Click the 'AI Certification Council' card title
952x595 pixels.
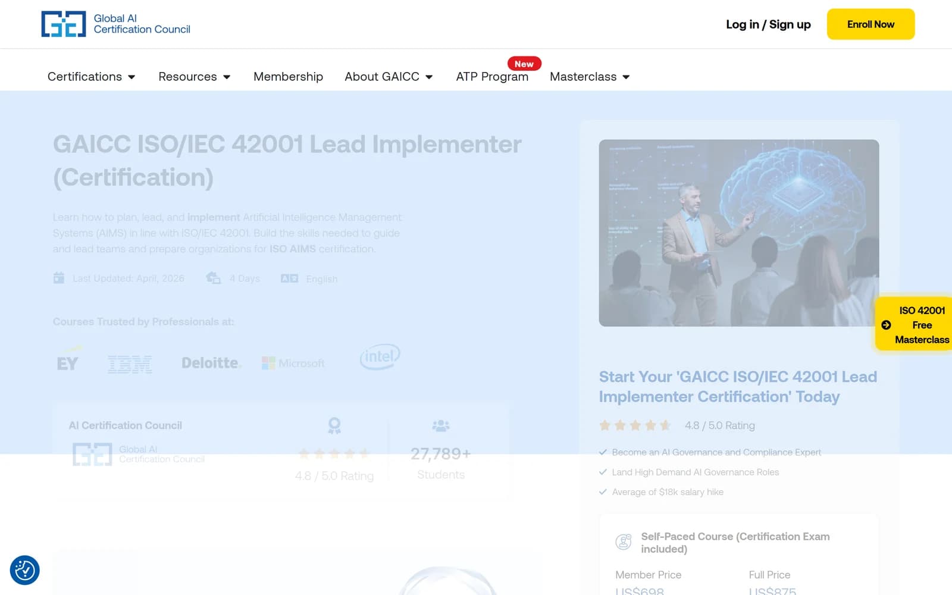pyautogui.click(x=126, y=425)
